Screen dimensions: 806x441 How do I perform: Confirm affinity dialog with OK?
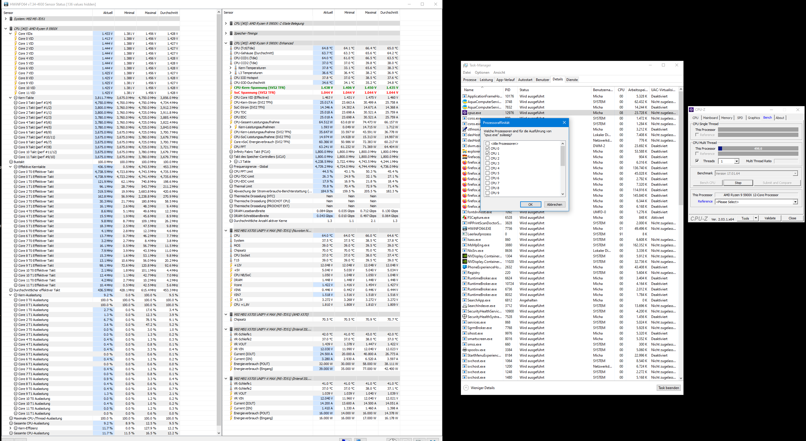coord(530,205)
